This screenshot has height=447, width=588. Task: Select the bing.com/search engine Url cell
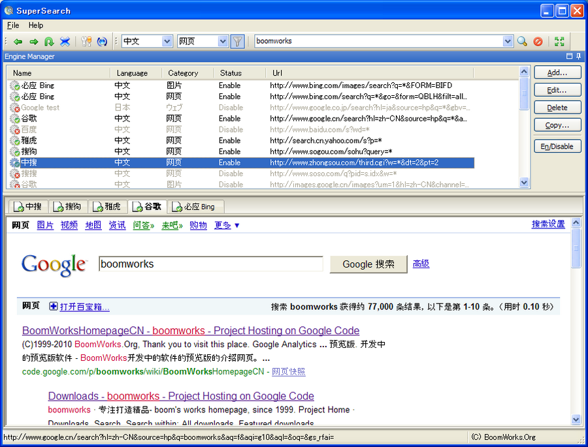point(368,97)
